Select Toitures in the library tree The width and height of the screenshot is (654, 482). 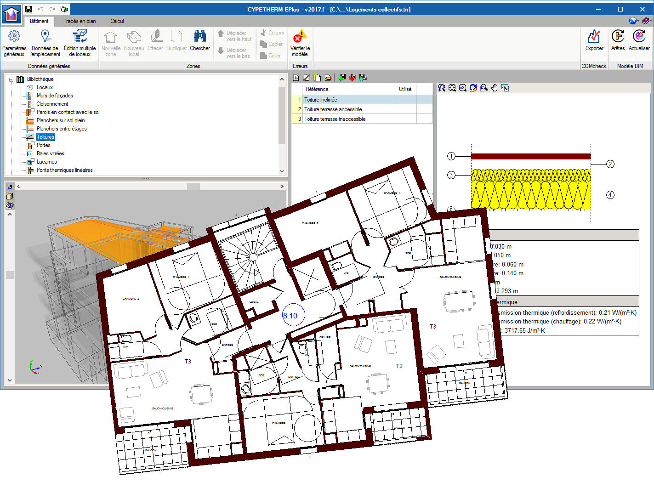(45, 137)
